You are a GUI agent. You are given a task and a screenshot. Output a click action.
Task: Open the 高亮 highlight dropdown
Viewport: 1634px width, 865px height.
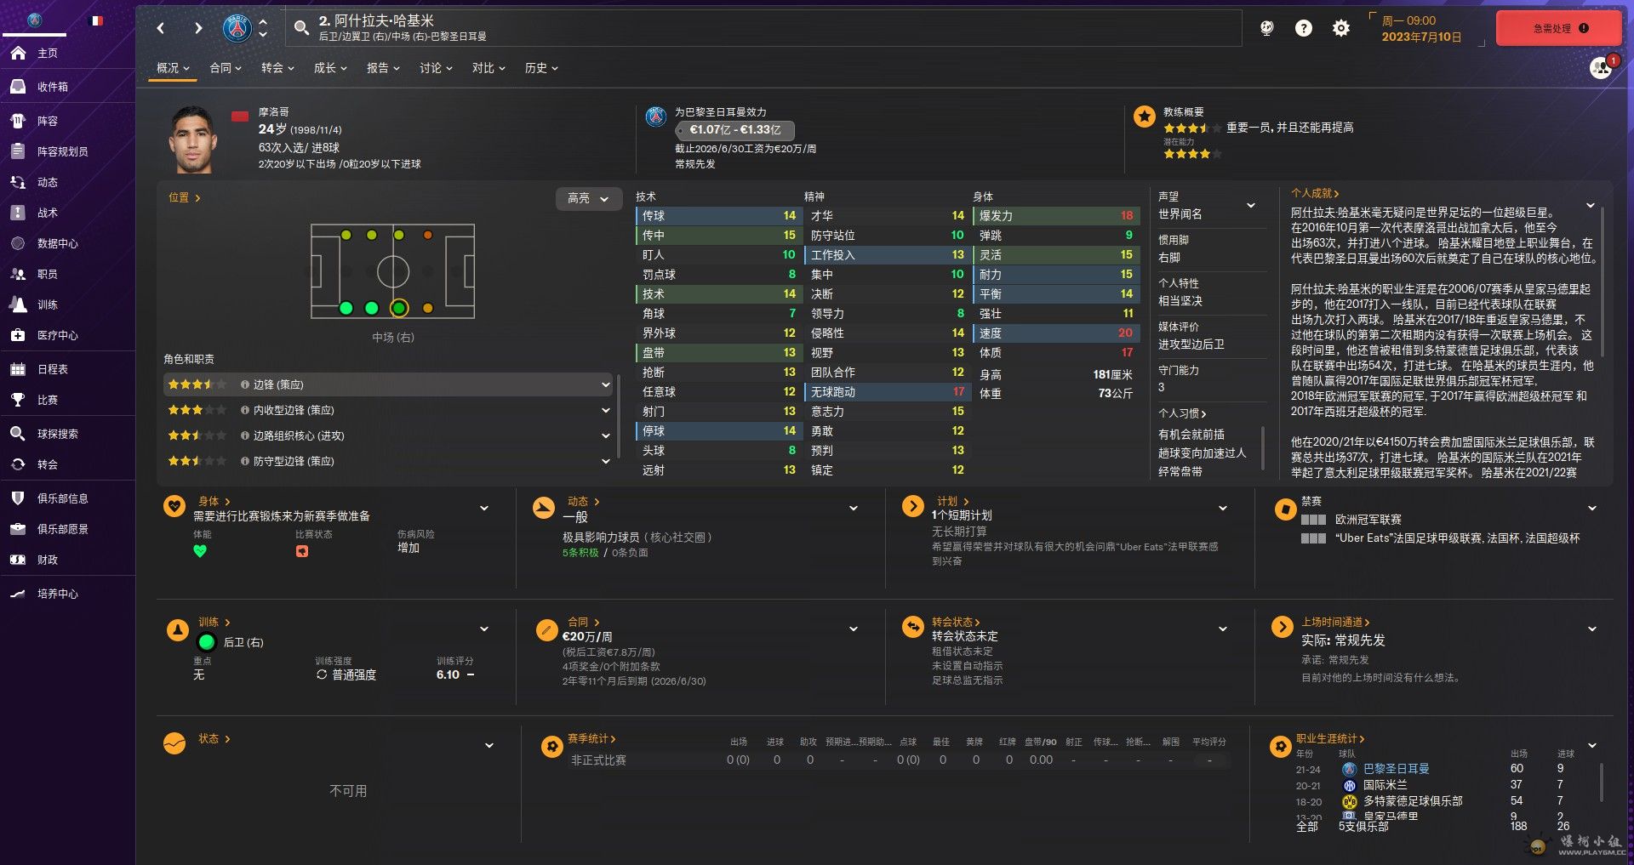tap(588, 198)
